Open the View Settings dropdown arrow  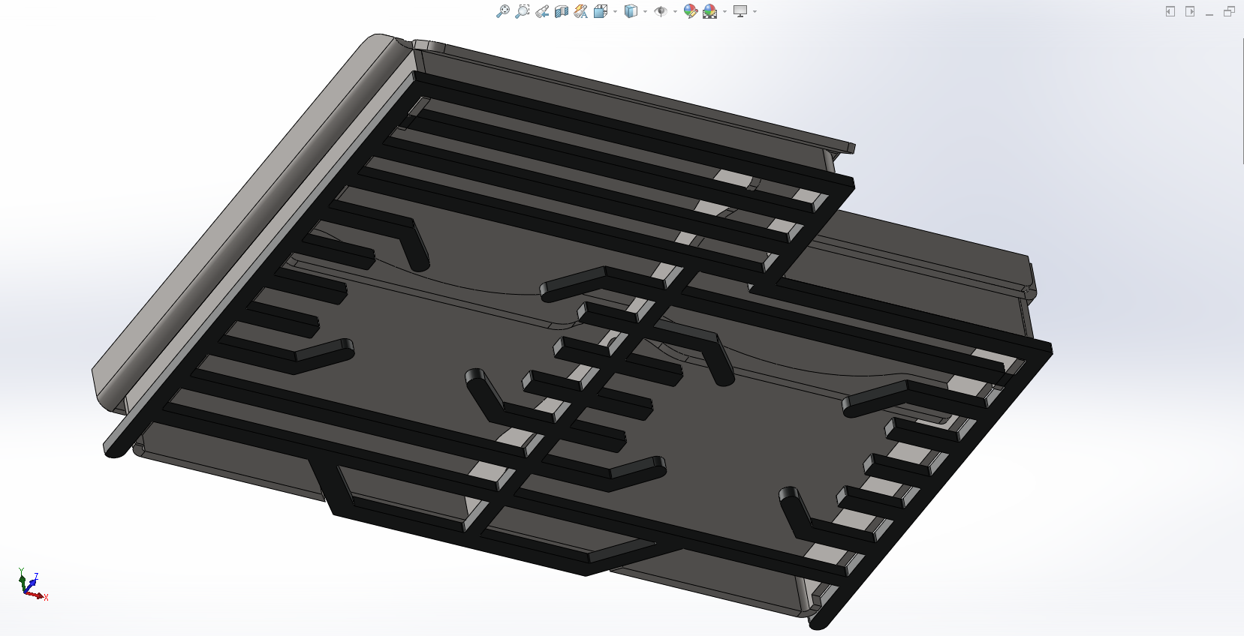(755, 11)
